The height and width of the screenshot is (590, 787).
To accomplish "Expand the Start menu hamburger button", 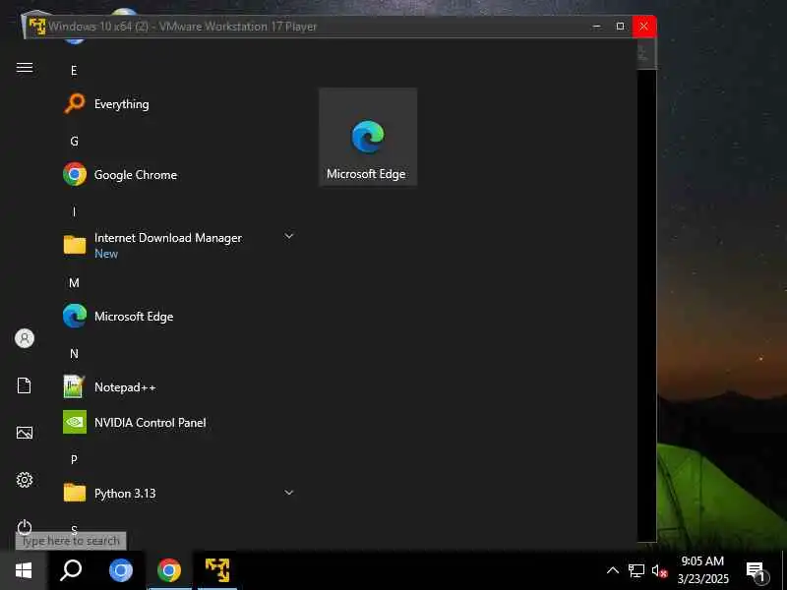I will [x=25, y=67].
